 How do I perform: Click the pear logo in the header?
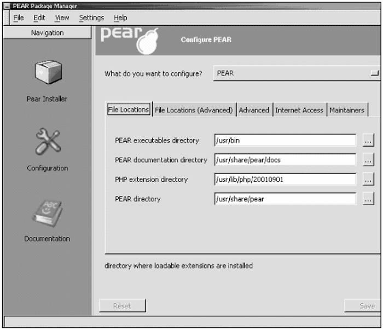[130, 40]
